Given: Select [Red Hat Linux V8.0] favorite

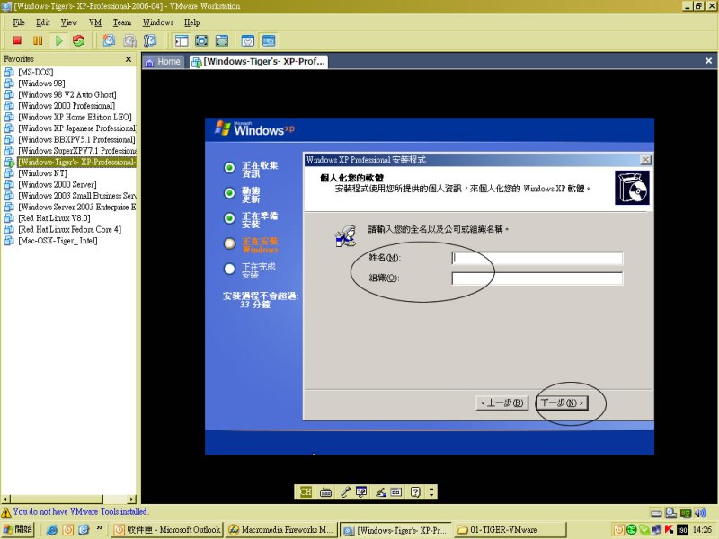Looking at the screenshot, I should (54, 218).
